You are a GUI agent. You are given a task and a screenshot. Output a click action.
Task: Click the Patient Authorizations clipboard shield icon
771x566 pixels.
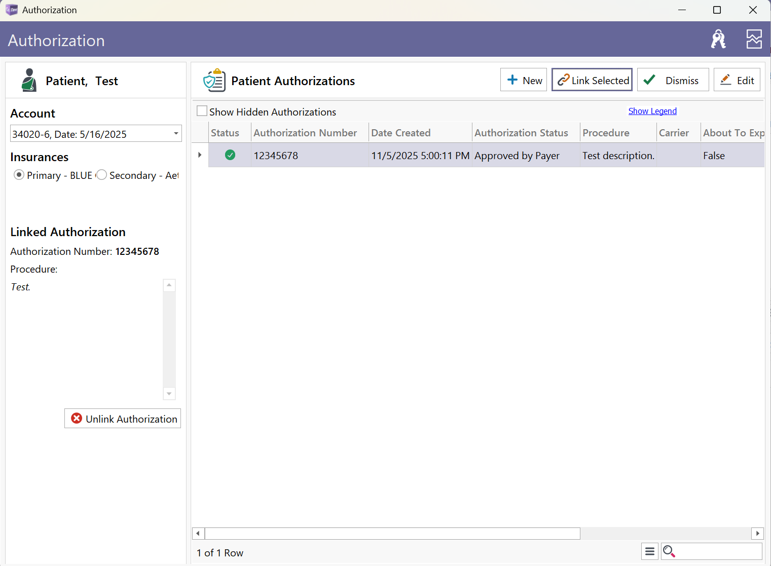(x=214, y=81)
